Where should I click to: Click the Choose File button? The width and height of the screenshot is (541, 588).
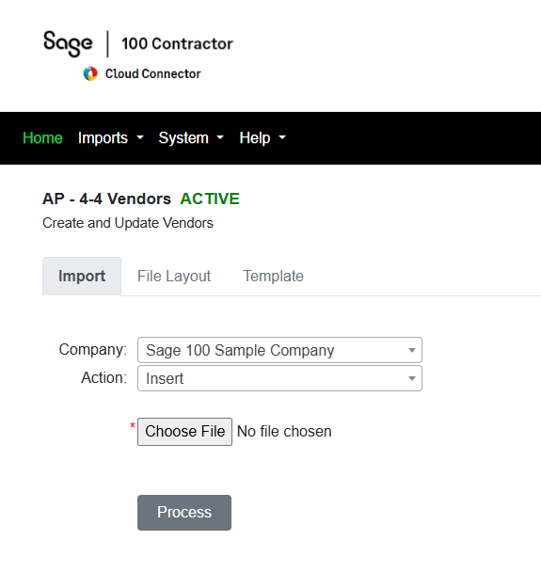(x=184, y=432)
